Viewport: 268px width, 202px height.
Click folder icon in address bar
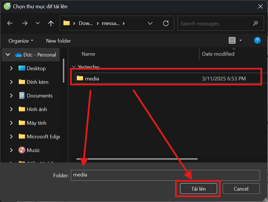(67, 23)
